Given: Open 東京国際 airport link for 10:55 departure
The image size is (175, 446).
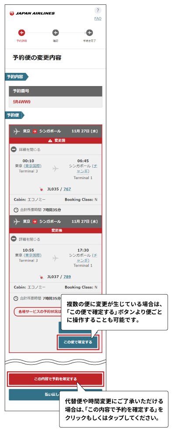Looking at the screenshot, I should (32, 255).
